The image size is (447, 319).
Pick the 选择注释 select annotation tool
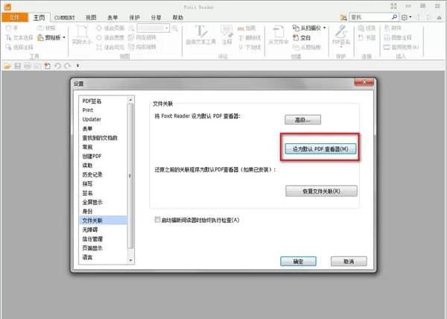(19, 47)
